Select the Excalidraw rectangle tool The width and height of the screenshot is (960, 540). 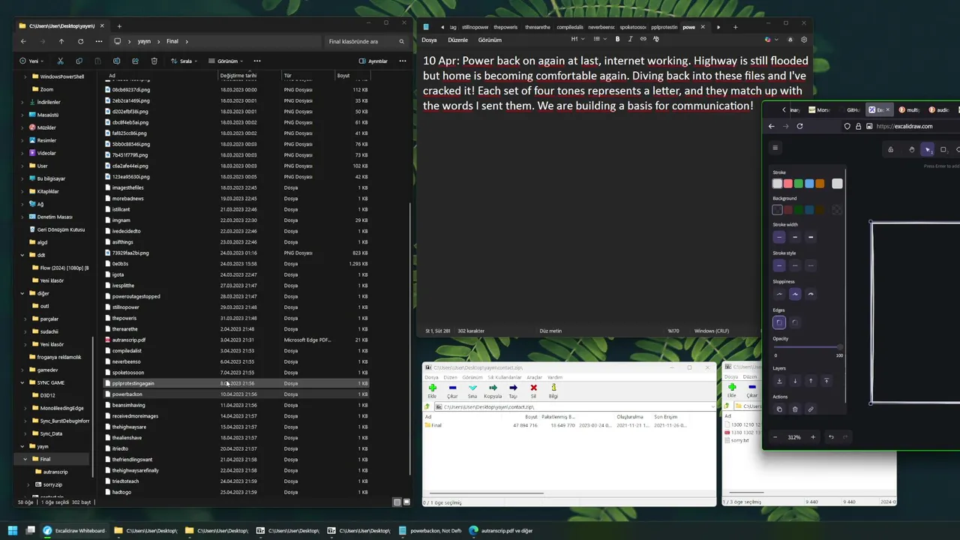[943, 149]
